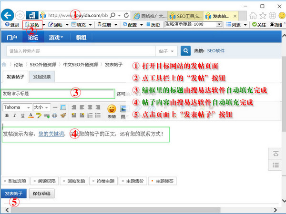Expand the 抢楼主题 section
The width and height of the screenshot is (286, 214).
[103, 181]
